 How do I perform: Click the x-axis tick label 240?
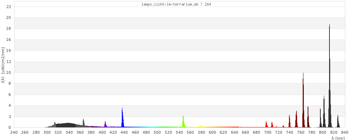pyautogui.click(x=14, y=132)
